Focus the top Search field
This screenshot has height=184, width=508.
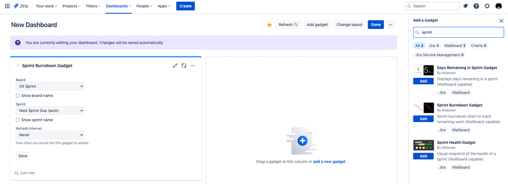point(432,6)
